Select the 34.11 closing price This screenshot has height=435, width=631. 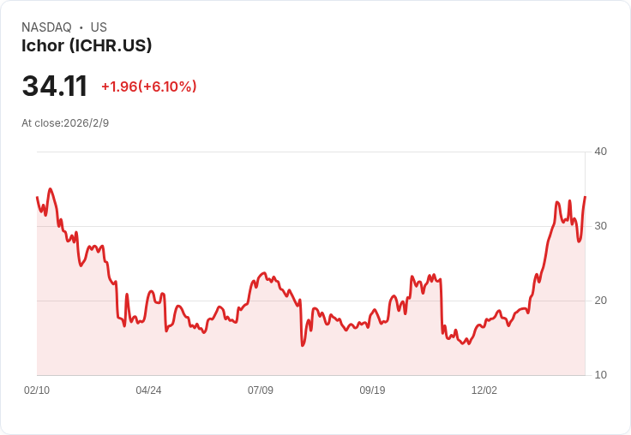pyautogui.click(x=55, y=86)
